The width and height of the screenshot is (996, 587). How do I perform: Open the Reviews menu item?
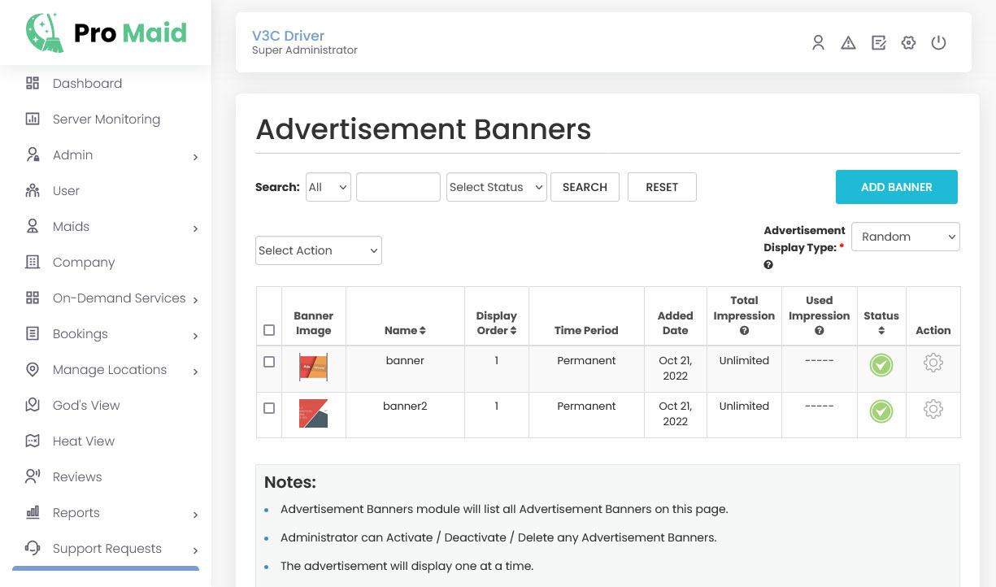click(77, 476)
